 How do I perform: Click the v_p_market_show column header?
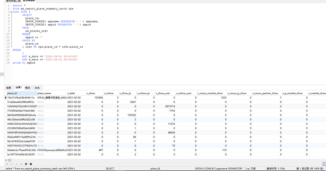pyautogui.click(x=295, y=93)
